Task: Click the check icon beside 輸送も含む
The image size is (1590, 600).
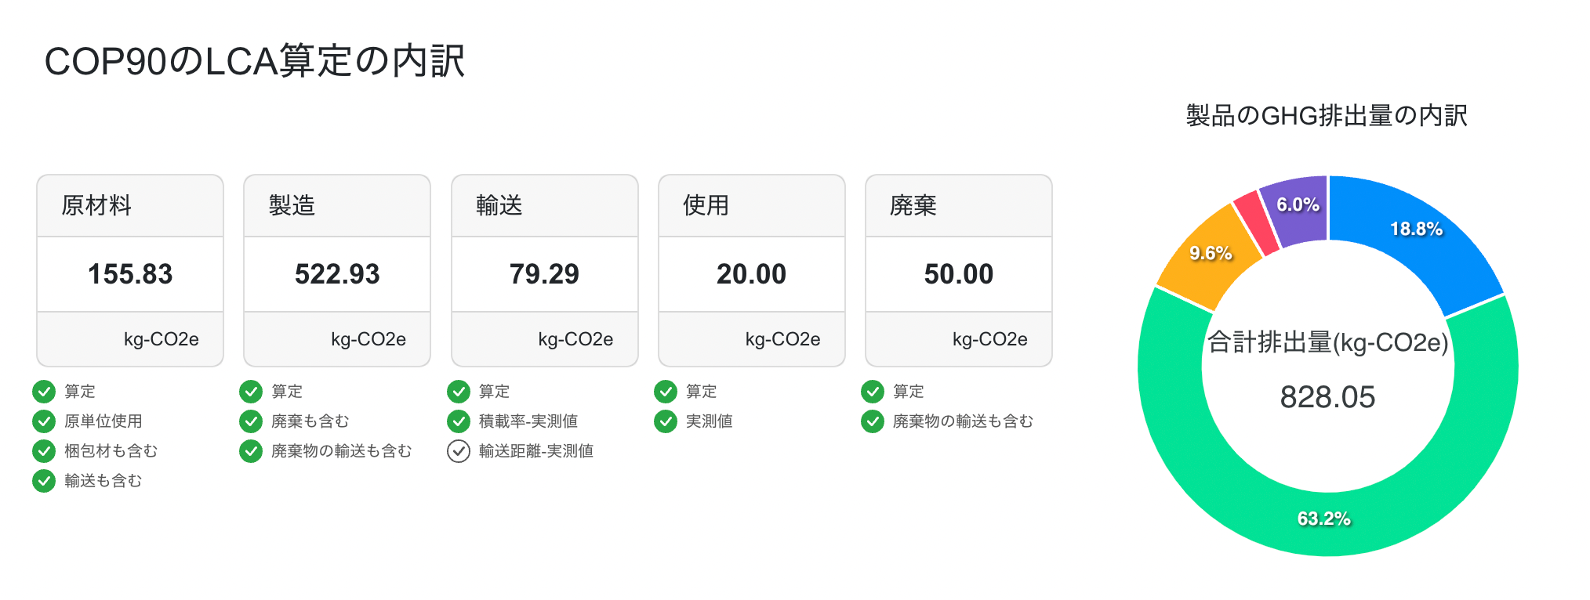Action: (x=44, y=481)
